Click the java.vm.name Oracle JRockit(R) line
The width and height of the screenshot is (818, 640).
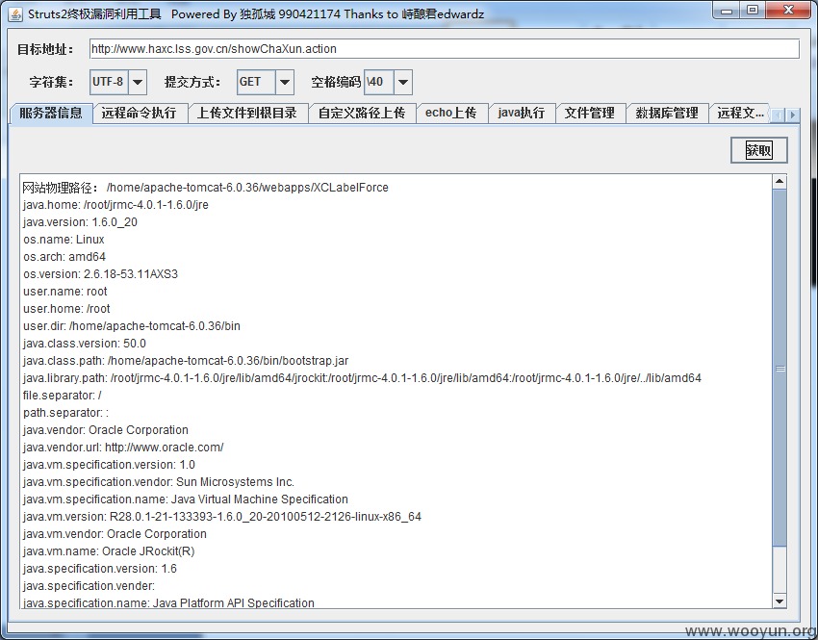click(x=109, y=550)
